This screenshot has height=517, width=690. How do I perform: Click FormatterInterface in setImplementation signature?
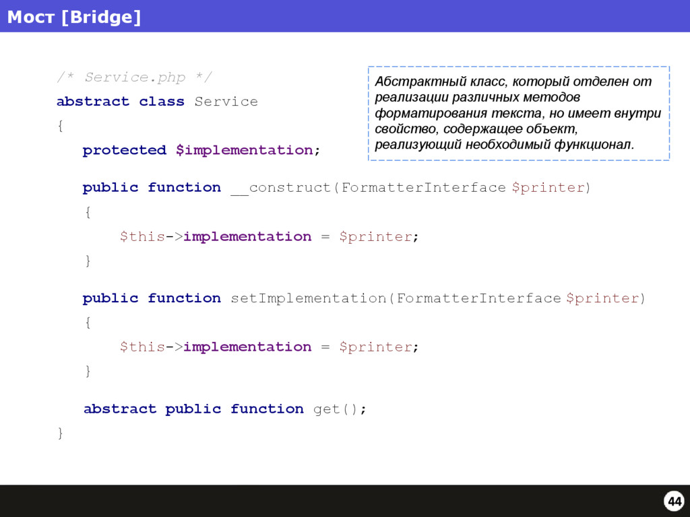click(x=479, y=298)
